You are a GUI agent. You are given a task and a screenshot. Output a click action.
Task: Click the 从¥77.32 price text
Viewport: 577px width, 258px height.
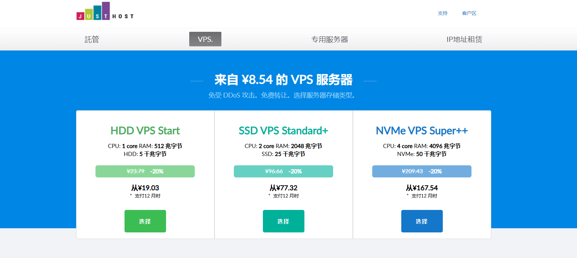point(283,188)
